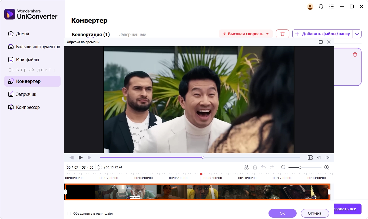The width and height of the screenshot is (368, 219).
Task: Click the 'Отмена' button
Action: click(315, 213)
